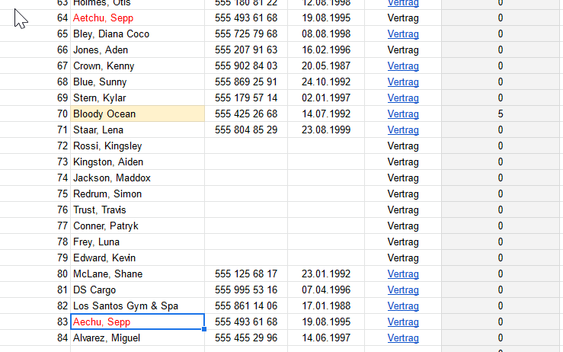The height and width of the screenshot is (352, 563).
Task: Open McLane, Shane Vertrag link
Action: click(403, 274)
